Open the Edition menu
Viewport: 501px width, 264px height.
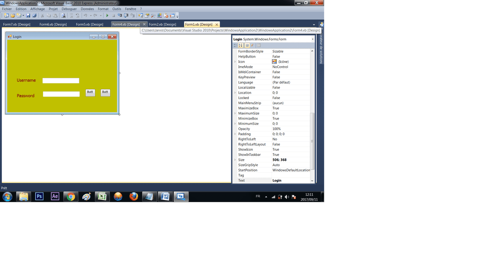21,9
